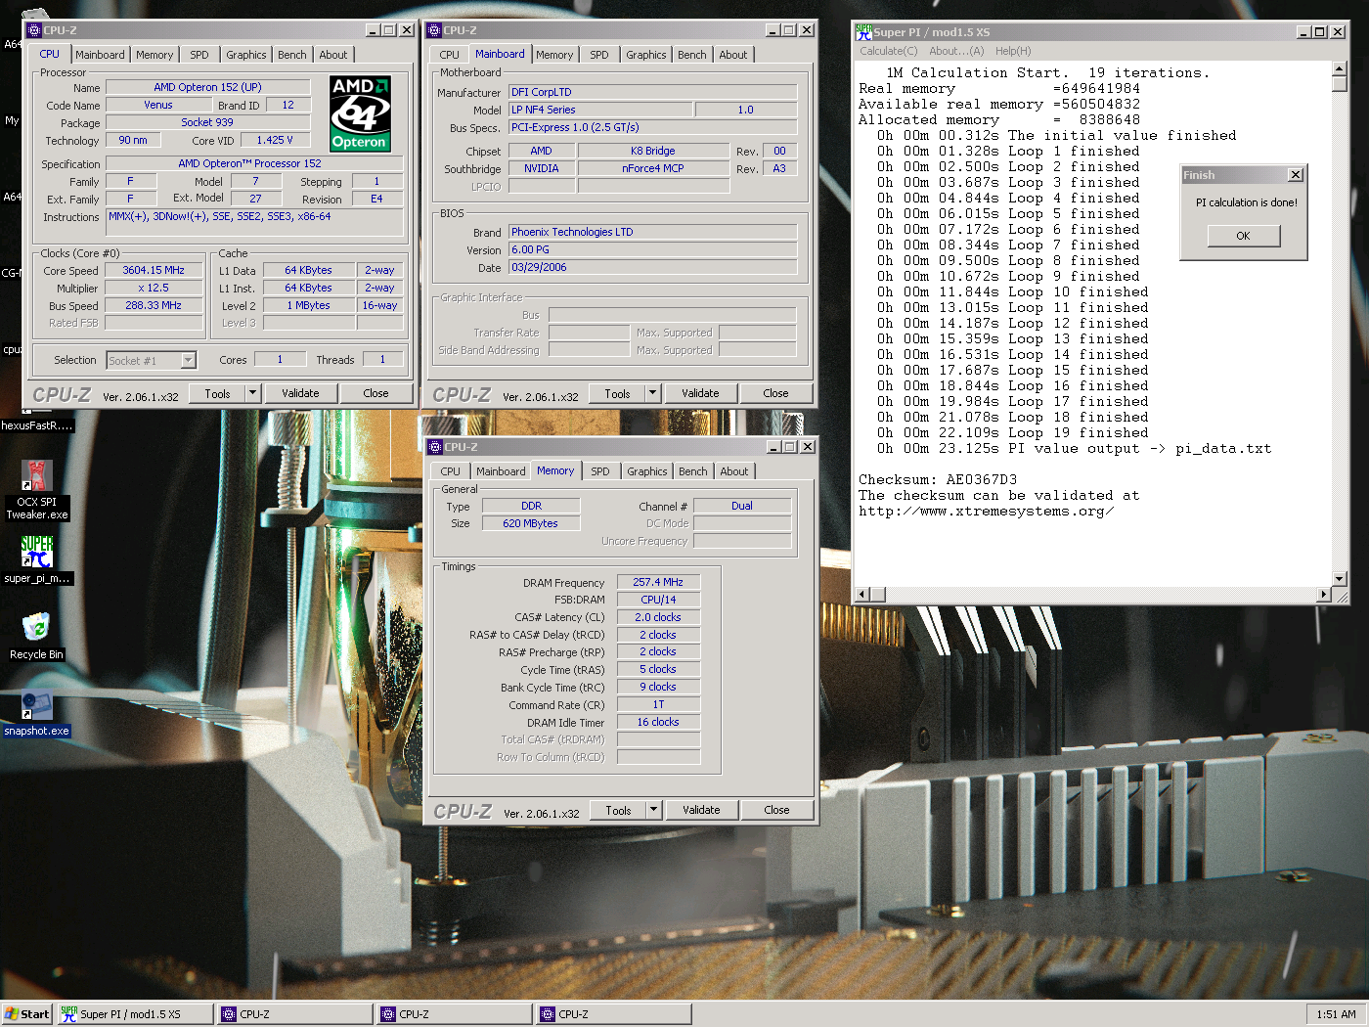Image resolution: width=1369 pixels, height=1027 pixels.
Task: Click the Start button on taskbar
Action: pos(26,1014)
